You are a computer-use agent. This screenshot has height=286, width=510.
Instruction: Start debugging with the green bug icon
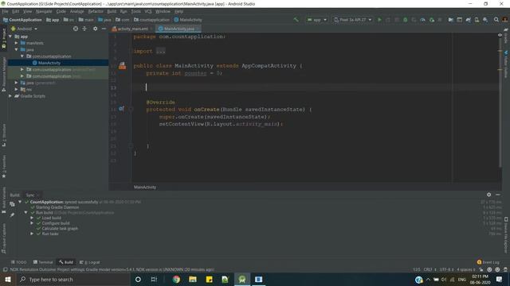406,20
